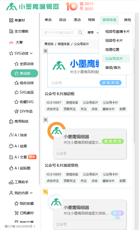
Task: Click the search magnifier icon
Action: pos(80,33)
